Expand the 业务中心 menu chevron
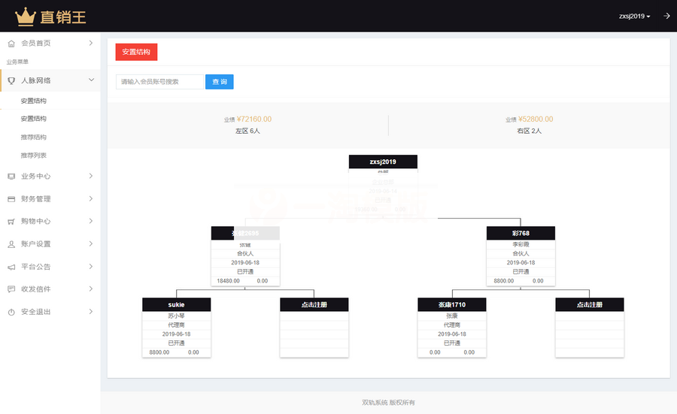Screen dimensions: 677x414 [x=91, y=177]
